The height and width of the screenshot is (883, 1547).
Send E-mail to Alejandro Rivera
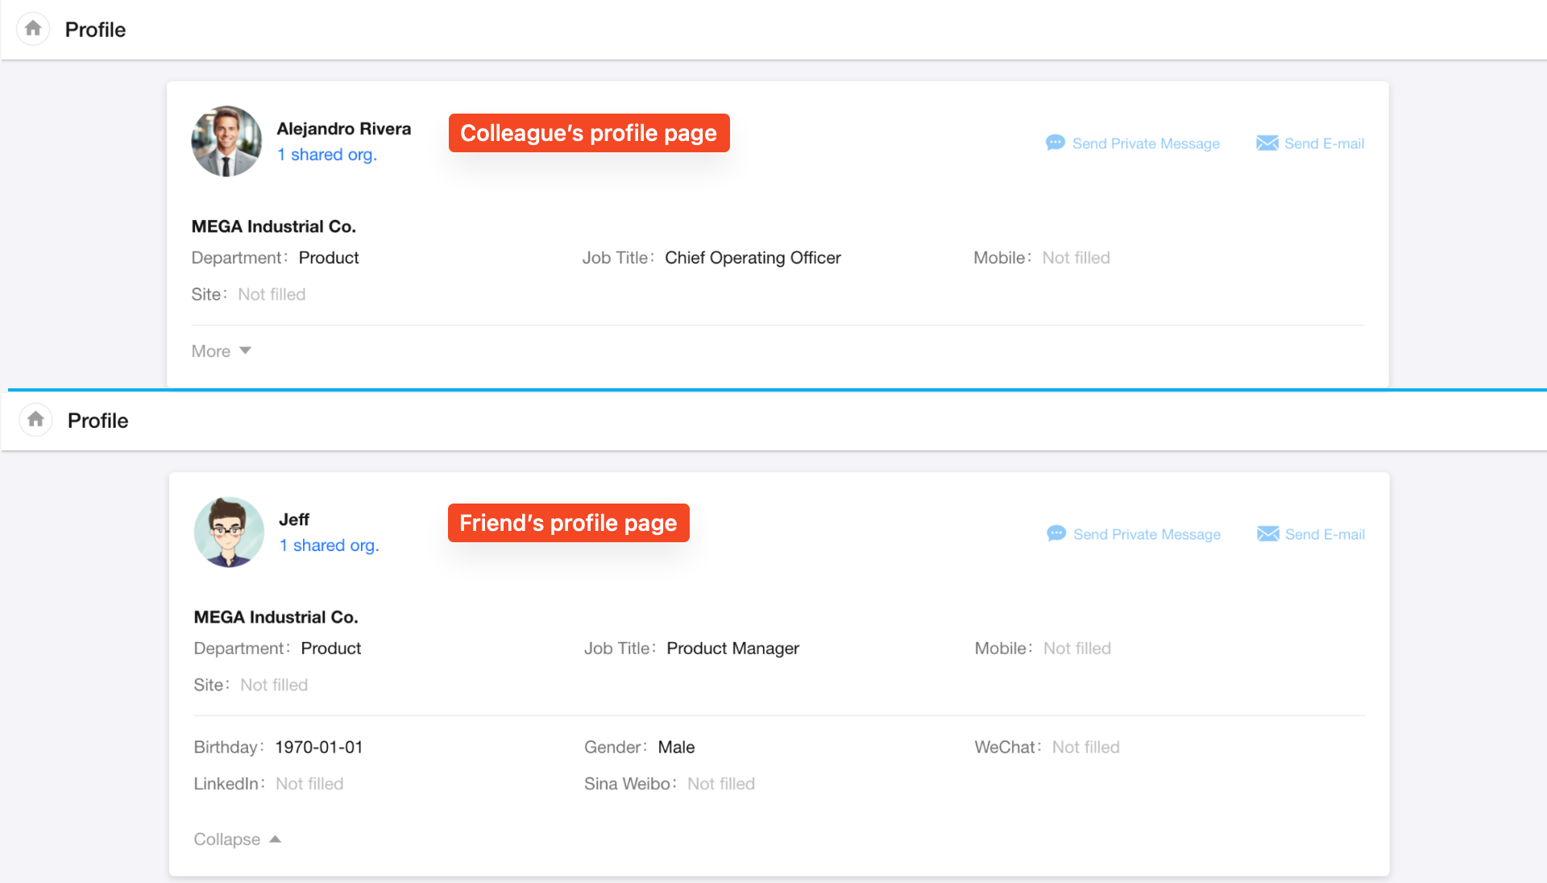1323,143
